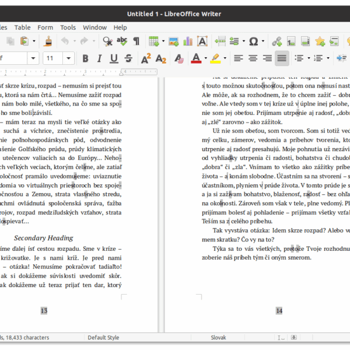Select the Clone Formatting paintbrush

coord(48,41)
